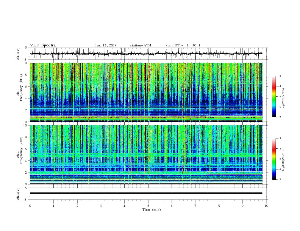Click the time axis tick label "6"
The image size is (300, 231).
tap(172, 206)
